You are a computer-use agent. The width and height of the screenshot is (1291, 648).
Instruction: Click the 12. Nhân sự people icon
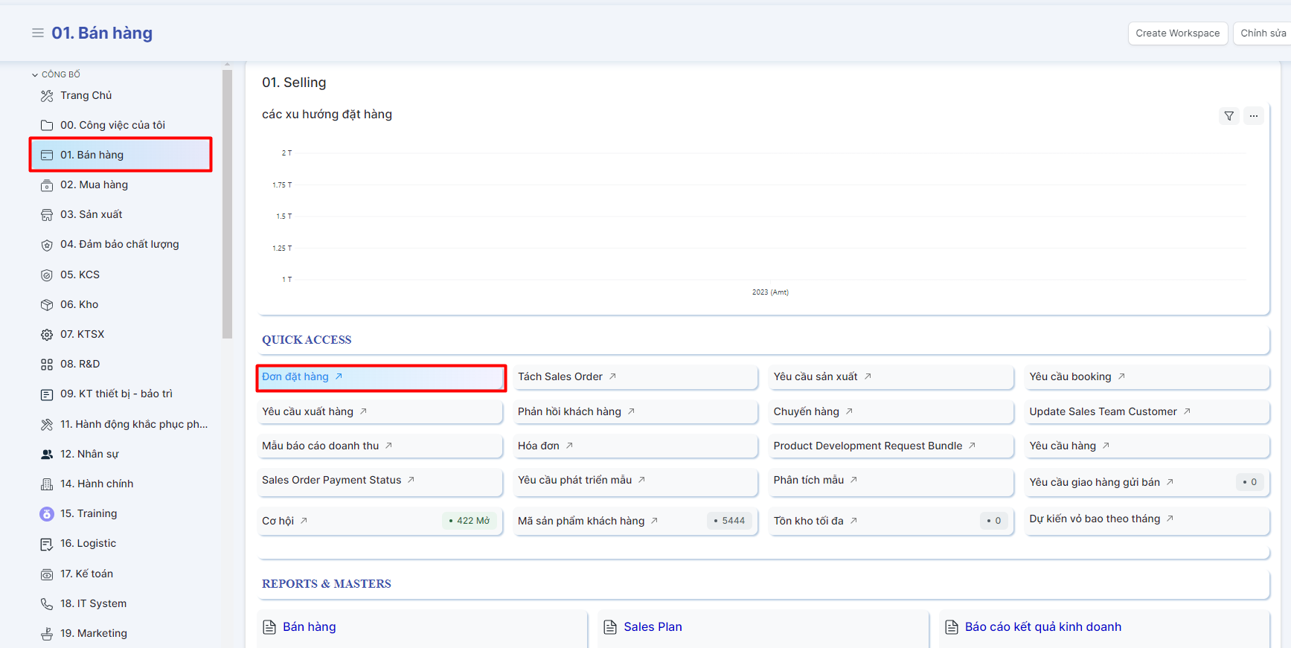click(x=47, y=455)
